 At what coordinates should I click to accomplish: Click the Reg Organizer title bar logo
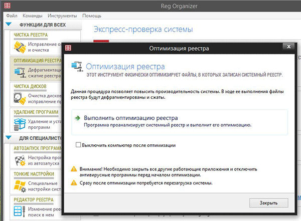8,6
